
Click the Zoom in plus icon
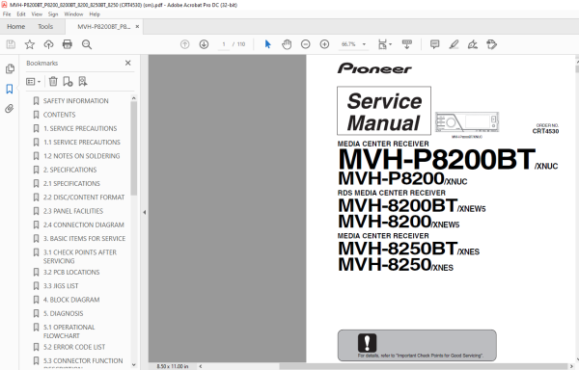[x=324, y=44]
